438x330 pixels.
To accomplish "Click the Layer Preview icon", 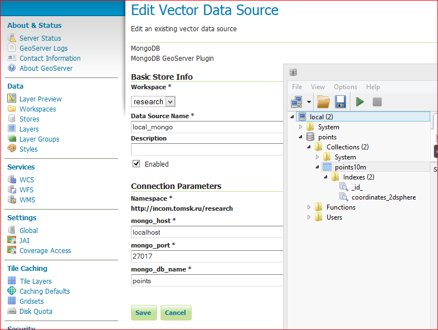I will [12, 99].
